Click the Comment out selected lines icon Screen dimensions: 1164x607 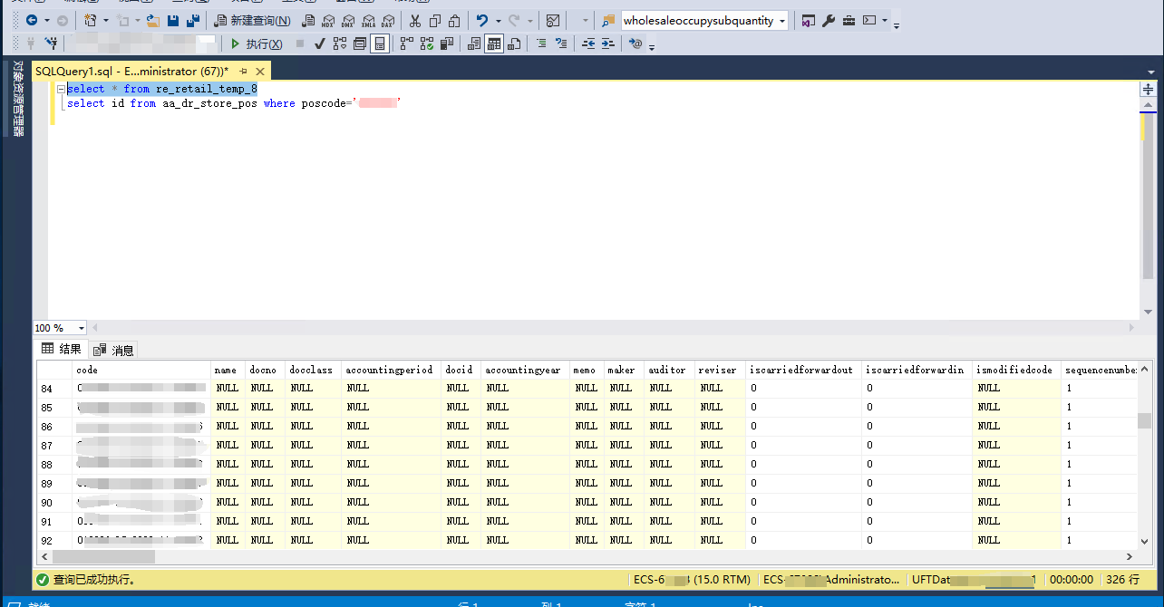coord(541,43)
